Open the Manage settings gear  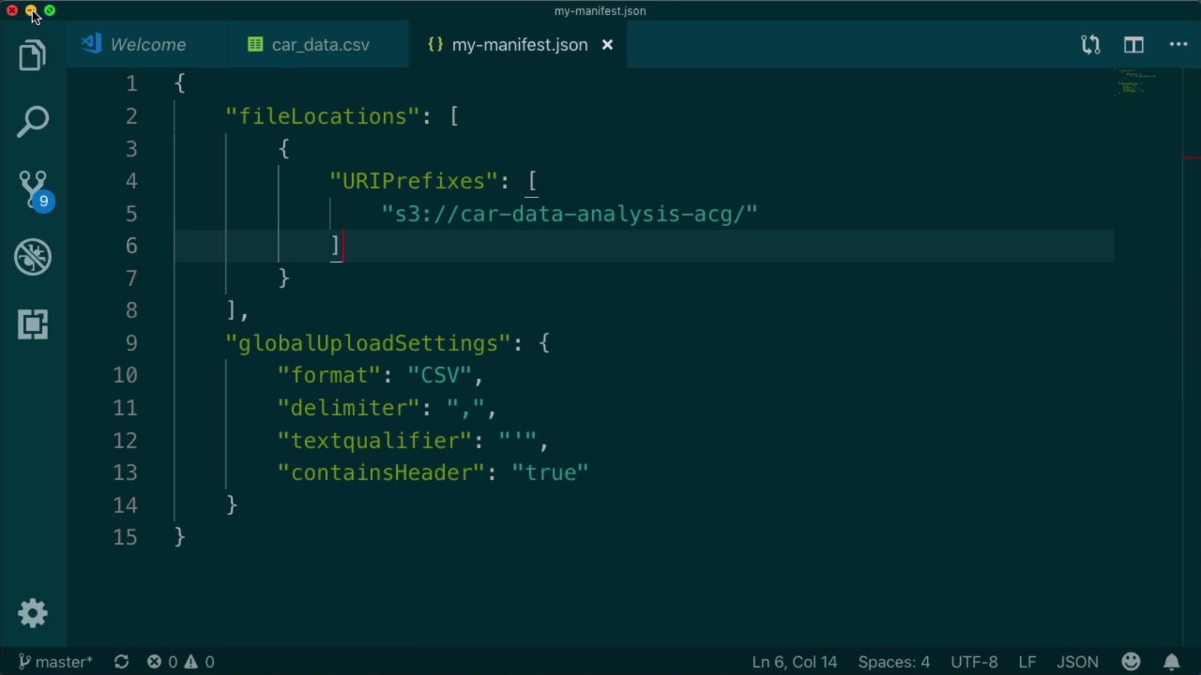coord(33,613)
